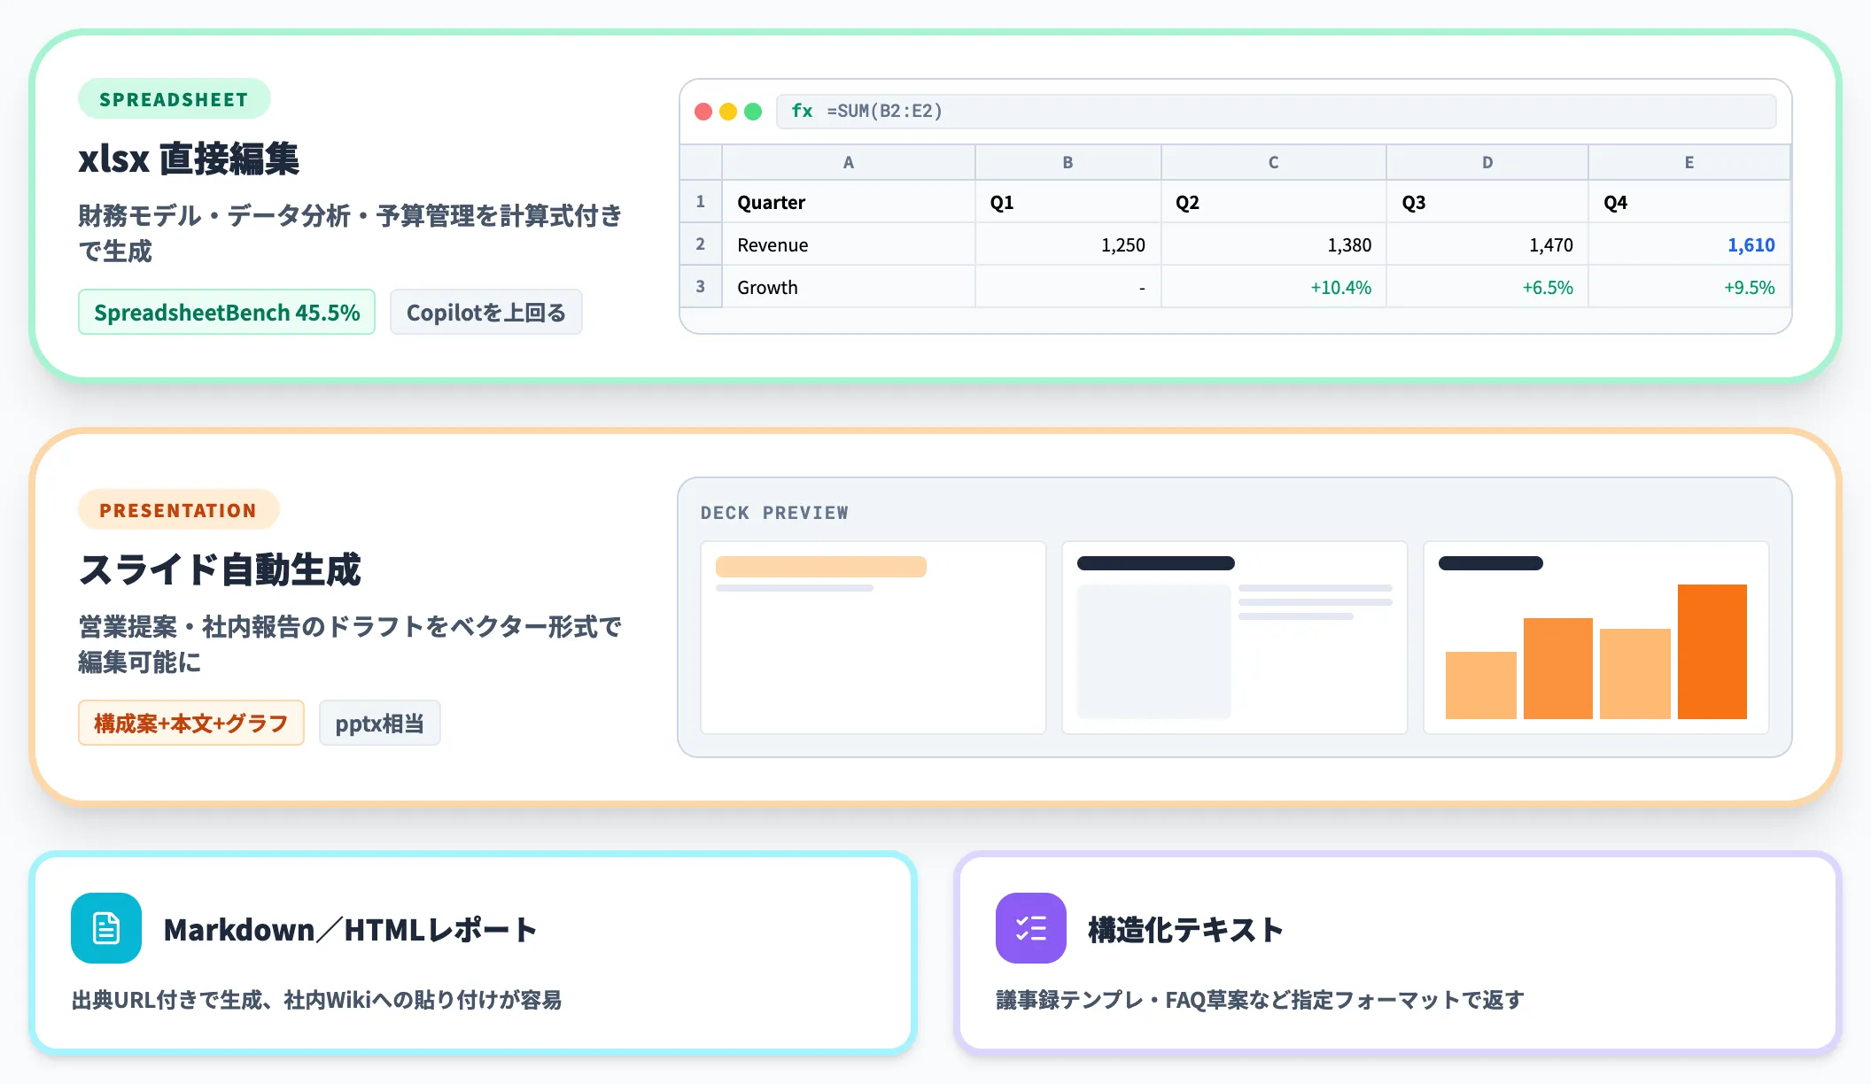The image size is (1871, 1084).
Task: Click the +6.5% growth cell
Action: (x=1487, y=287)
